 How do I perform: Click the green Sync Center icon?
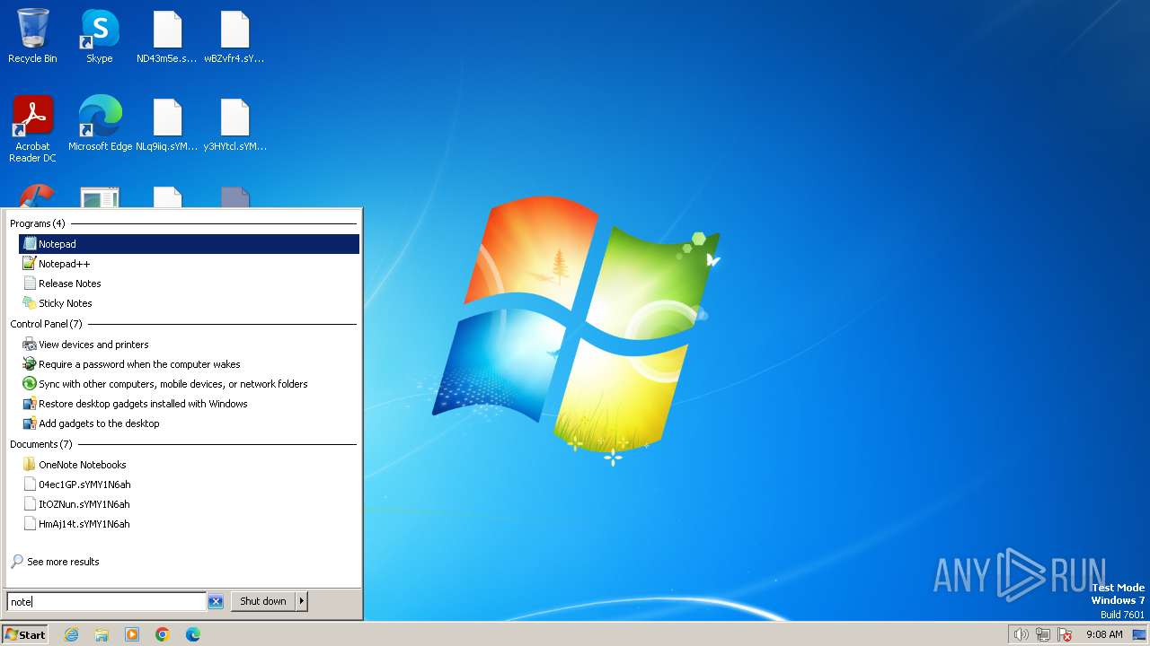pyautogui.click(x=30, y=384)
